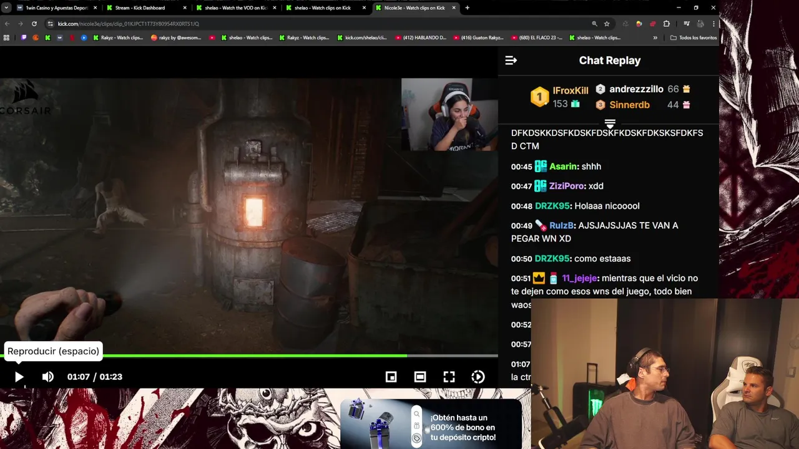799x449 pixels.
Task: Click DRZK95 in the 00:48 message
Action: pyautogui.click(x=552, y=206)
